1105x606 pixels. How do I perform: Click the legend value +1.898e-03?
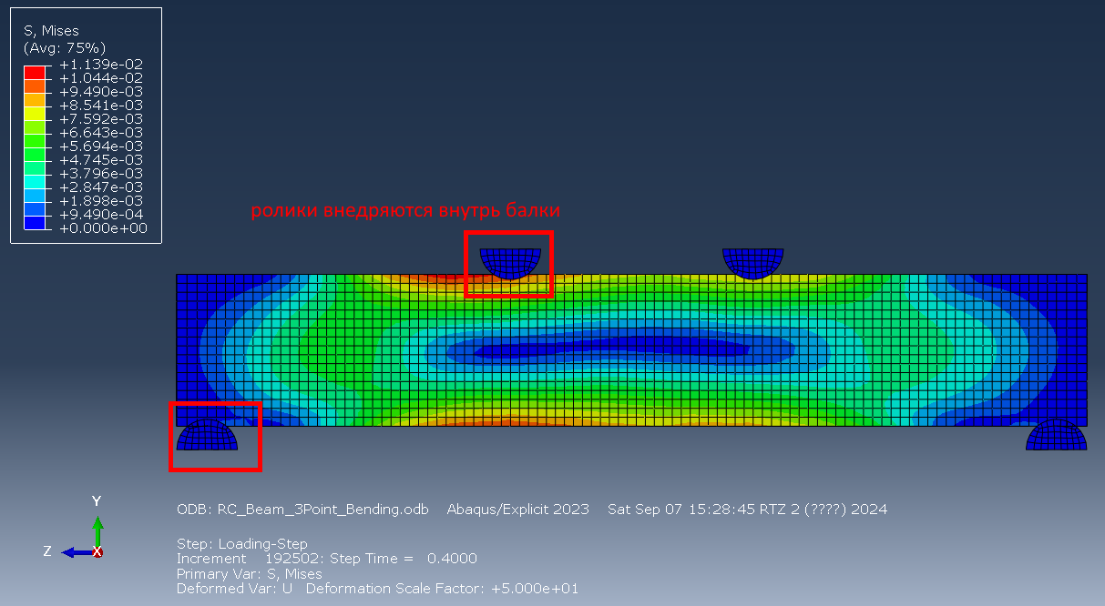tap(101, 201)
